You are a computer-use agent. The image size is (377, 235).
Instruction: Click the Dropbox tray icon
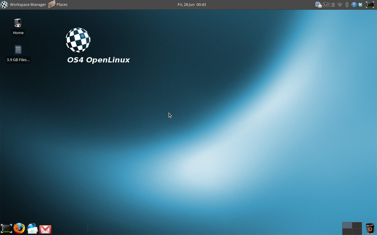coord(360,4)
